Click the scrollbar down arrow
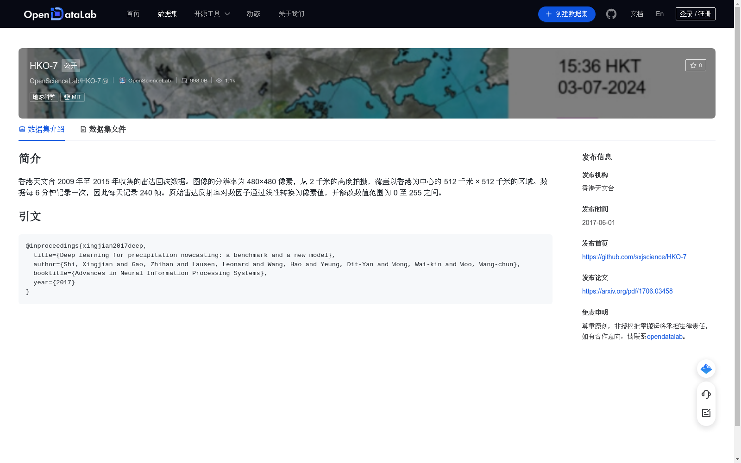 (737, 459)
